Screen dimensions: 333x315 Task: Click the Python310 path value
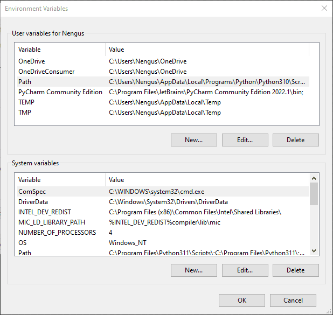coord(207,82)
